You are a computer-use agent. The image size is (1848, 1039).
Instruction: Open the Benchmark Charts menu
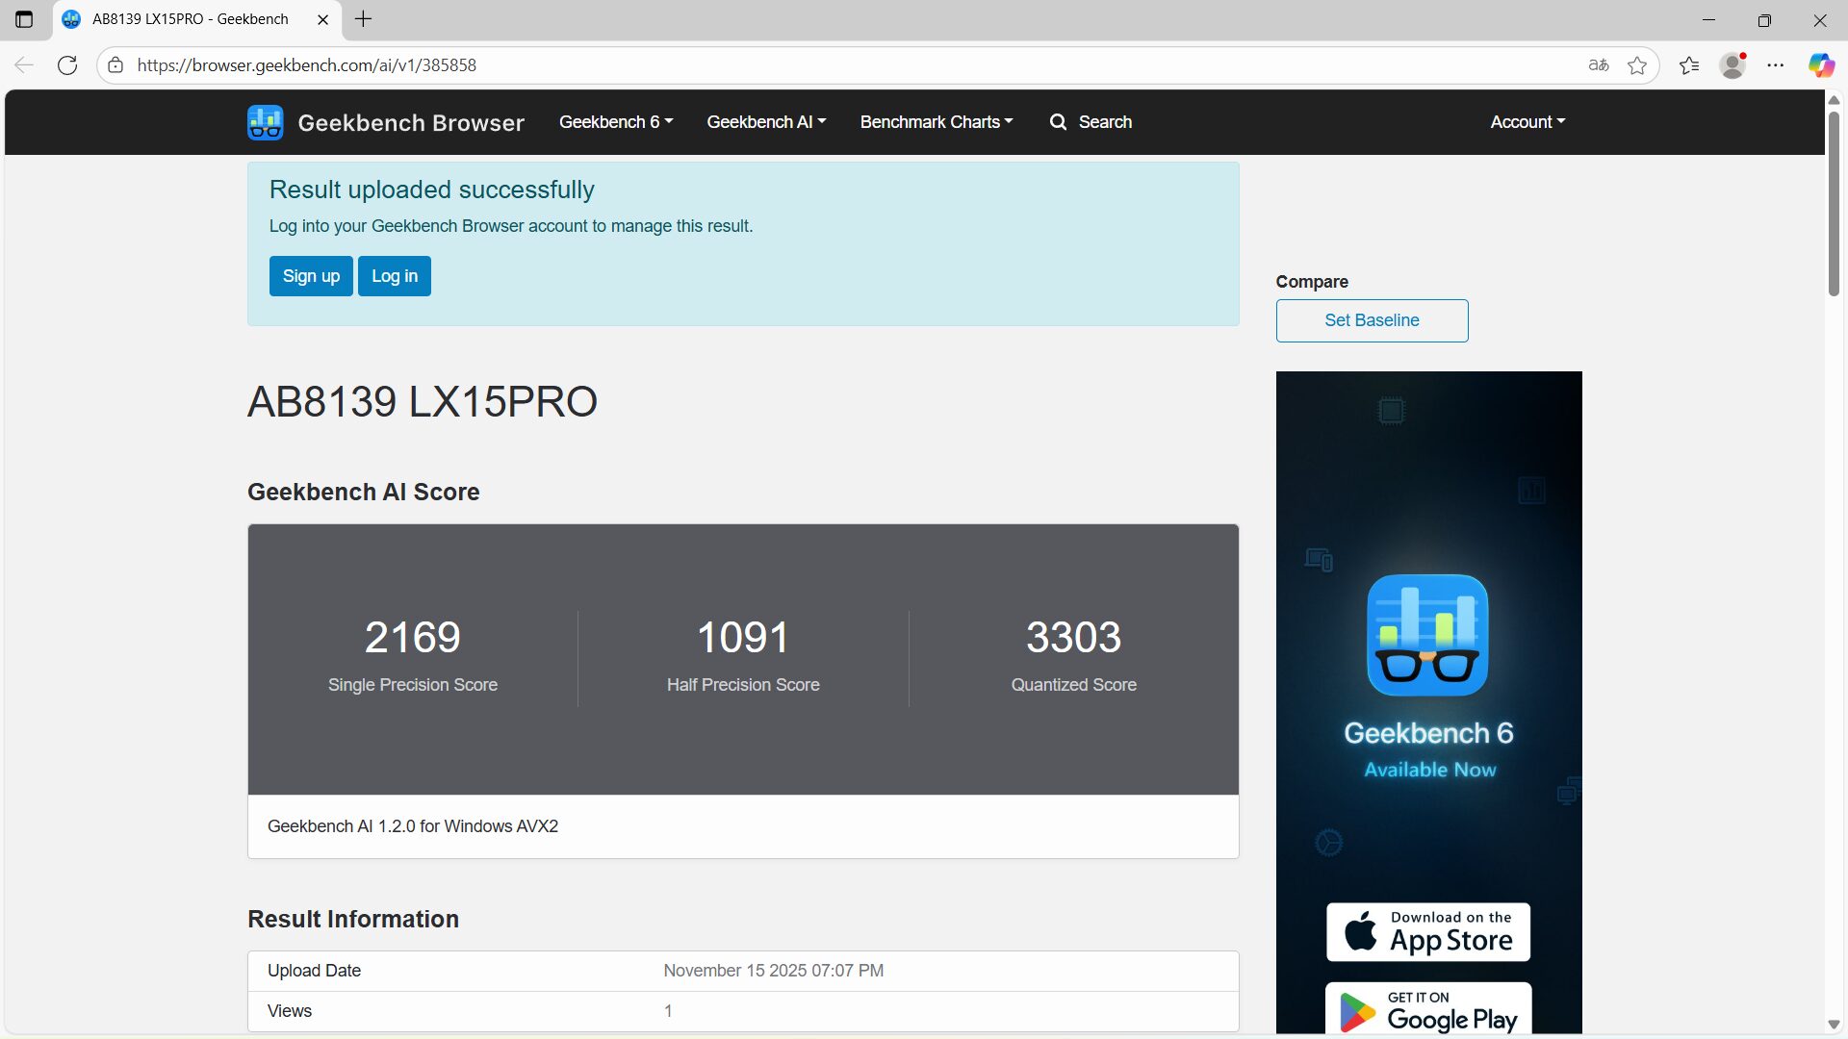point(935,122)
